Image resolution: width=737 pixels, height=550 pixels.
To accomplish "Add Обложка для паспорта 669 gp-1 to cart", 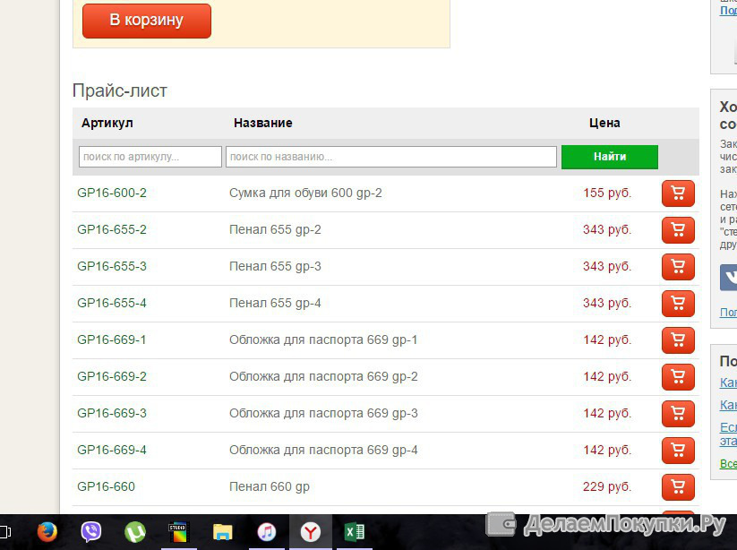I will [678, 340].
